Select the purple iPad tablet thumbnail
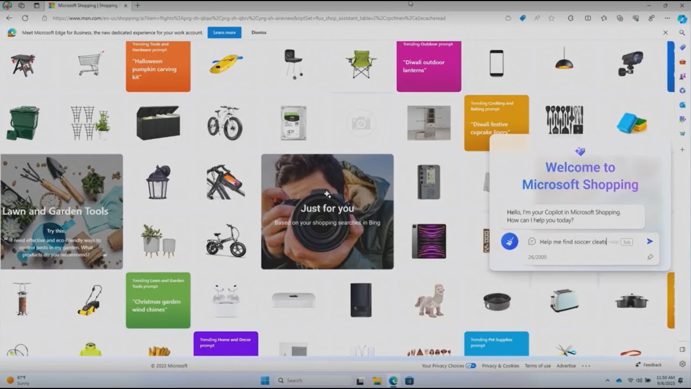This screenshot has height=389, width=691. (429, 241)
